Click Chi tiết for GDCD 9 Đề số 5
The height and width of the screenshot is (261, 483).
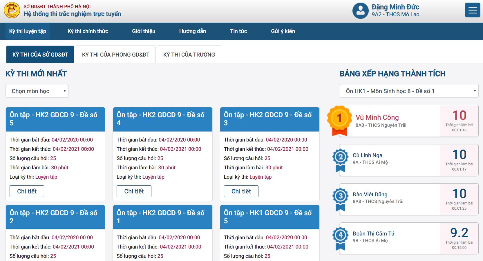tap(27, 191)
